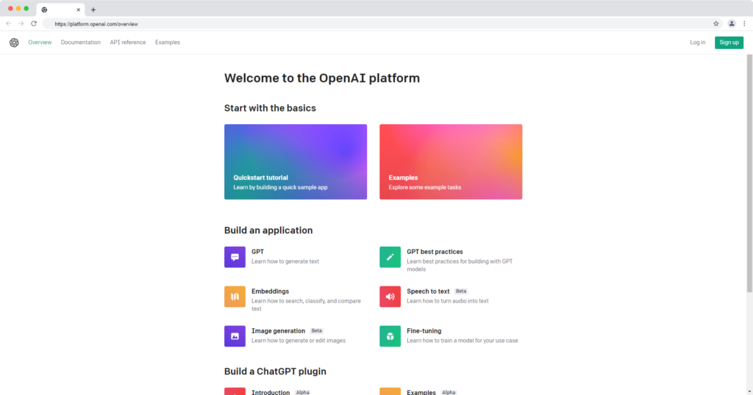Click the Log in link
The image size is (753, 395).
[698, 42]
